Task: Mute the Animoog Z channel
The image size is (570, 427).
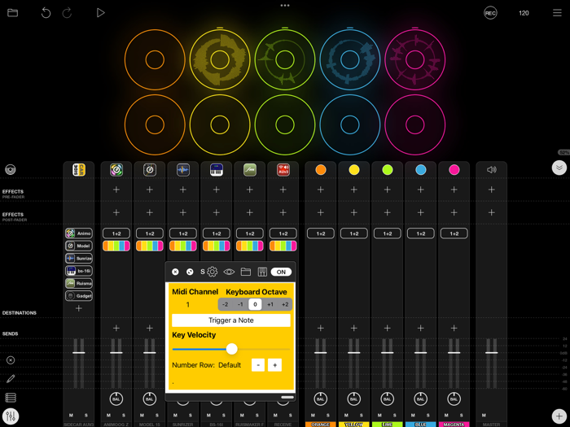Action: click(x=108, y=416)
